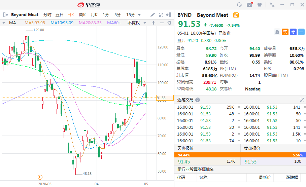The image size is (306, 187).
Task: Collapse the left panel beside Beyond Meat
Action: 5,15
